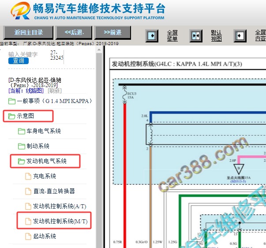Click the 输入关键字 search field
This screenshot has height=248, width=266.
click(x=23, y=54)
